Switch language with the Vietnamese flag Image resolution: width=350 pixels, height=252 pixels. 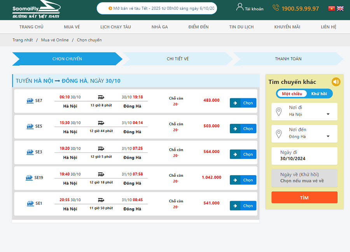coord(331,9)
